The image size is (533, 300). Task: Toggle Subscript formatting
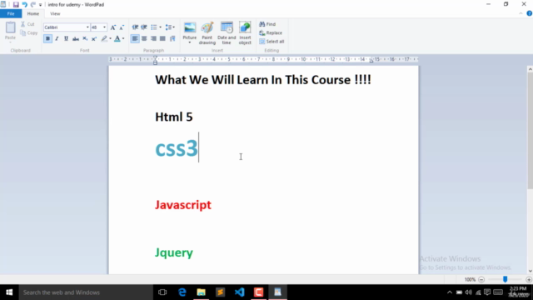tap(85, 39)
